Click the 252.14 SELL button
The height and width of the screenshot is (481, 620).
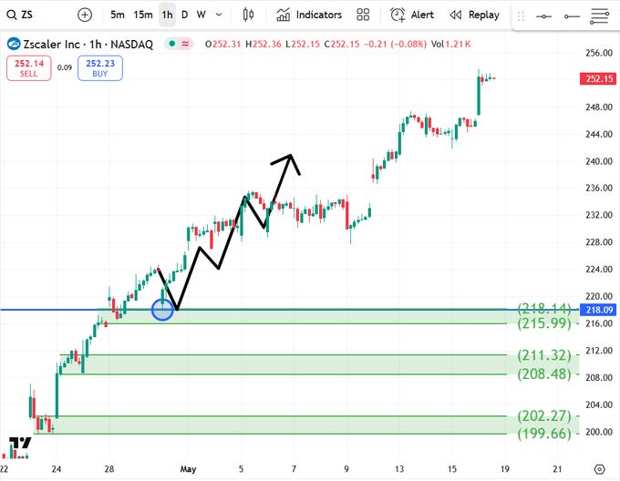click(x=29, y=68)
